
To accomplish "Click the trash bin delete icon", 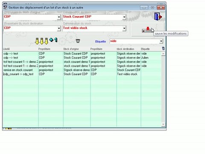I will click(x=78, y=41).
